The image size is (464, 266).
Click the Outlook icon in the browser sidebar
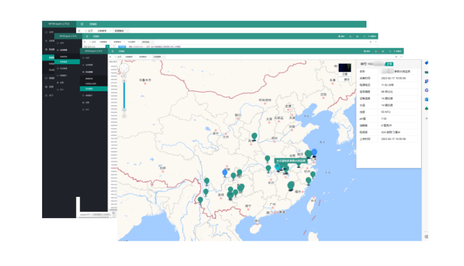click(426, 99)
